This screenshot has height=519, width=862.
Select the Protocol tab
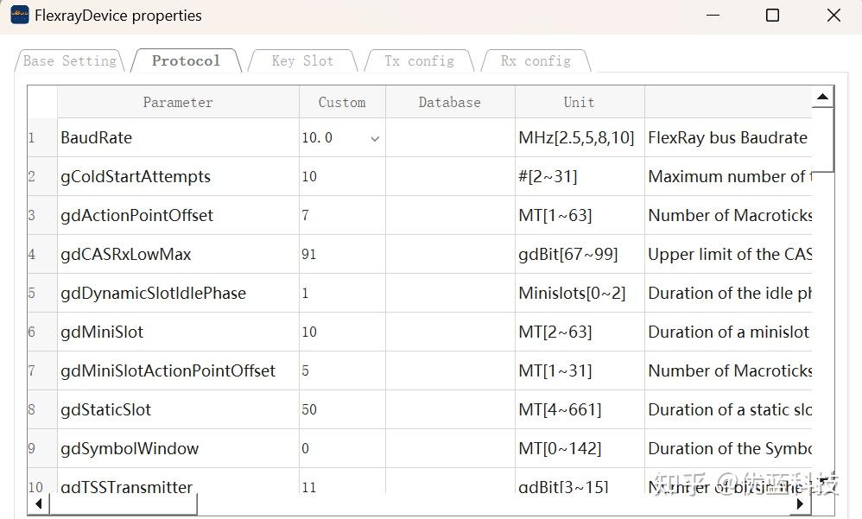186,61
